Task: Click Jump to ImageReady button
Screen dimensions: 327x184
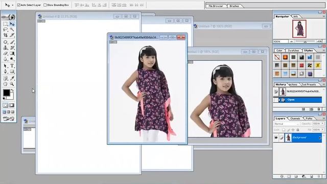Action: (9, 119)
